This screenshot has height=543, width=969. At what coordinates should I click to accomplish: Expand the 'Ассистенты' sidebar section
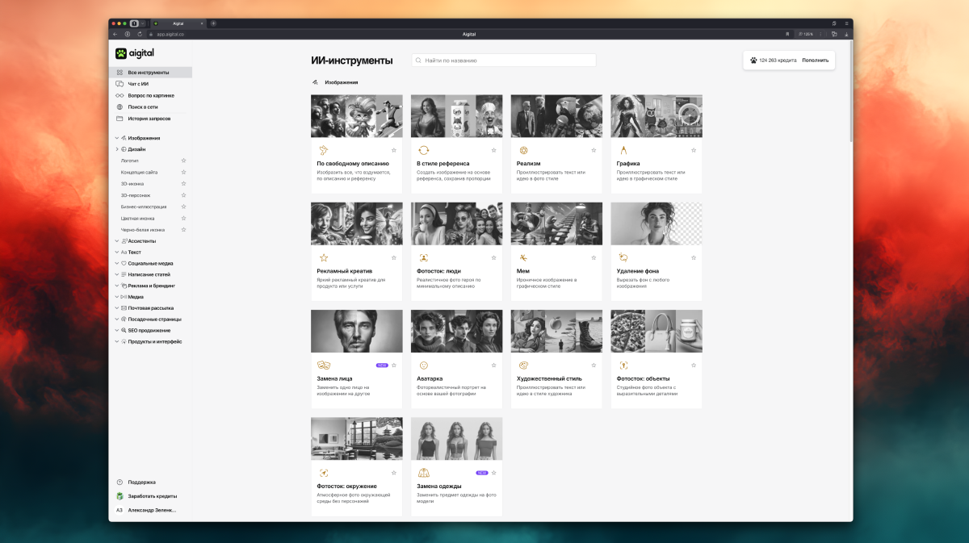point(116,240)
